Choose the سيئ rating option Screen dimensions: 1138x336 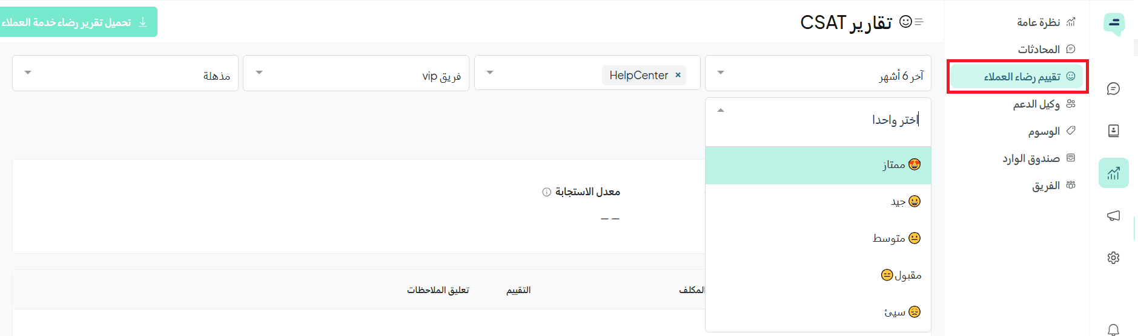[x=818, y=312]
